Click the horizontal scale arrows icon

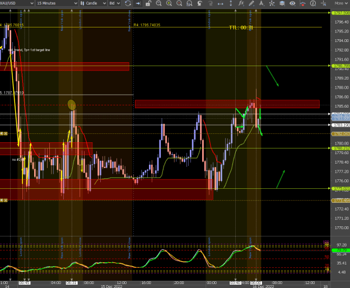(x=220, y=3)
